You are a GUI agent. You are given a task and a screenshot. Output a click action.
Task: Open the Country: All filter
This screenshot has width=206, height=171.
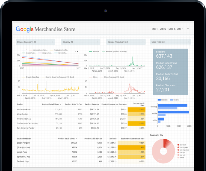pos(81,42)
